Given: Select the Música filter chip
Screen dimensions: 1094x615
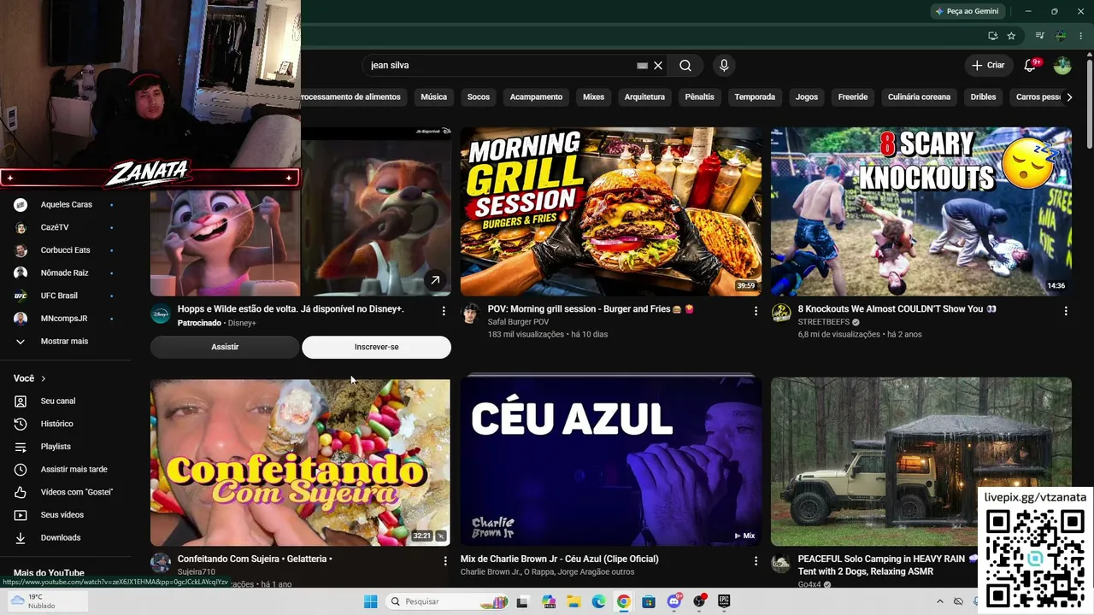Looking at the screenshot, I should (434, 97).
